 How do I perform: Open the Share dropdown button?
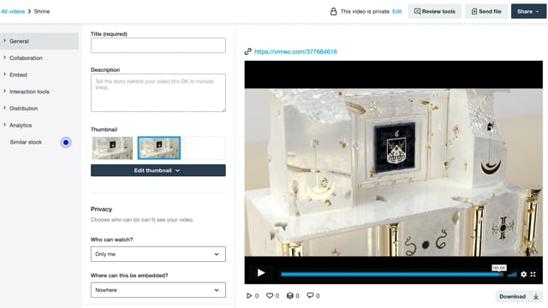pyautogui.click(x=528, y=11)
